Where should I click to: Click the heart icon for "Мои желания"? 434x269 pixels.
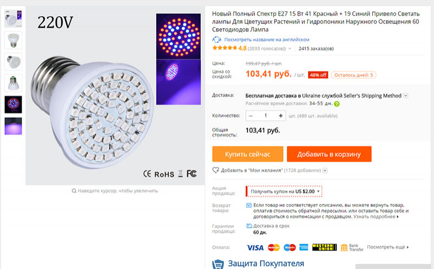216,170
